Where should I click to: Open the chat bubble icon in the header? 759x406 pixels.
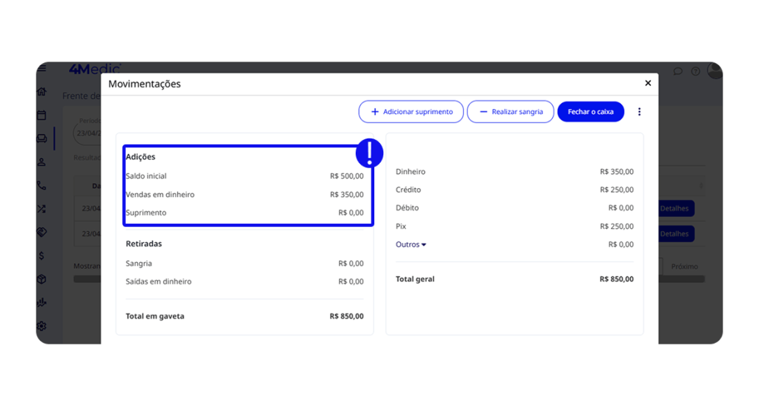677,72
